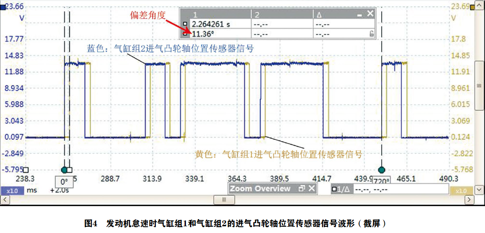This screenshot has width=485, height=233.
Task: Click the 14.85 yellow voltage axis value
Action: coord(462,56)
